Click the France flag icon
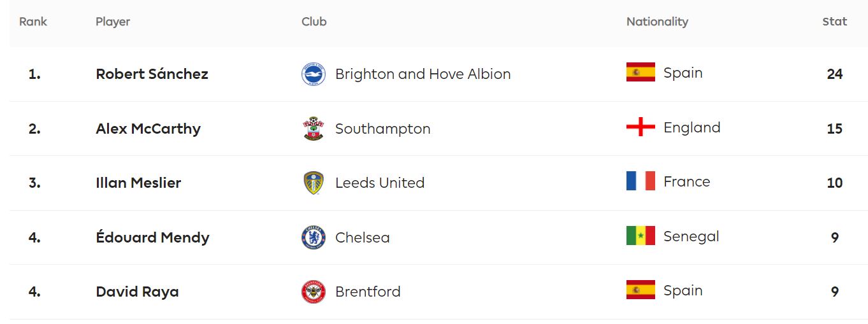Screen dimensions: 868x324 (640, 181)
